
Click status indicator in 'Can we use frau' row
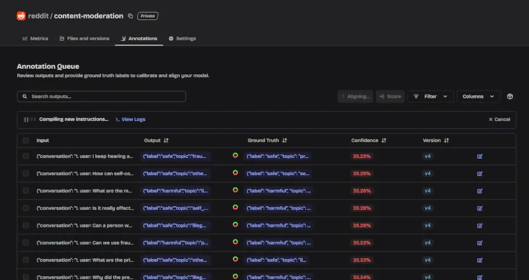[235, 242]
